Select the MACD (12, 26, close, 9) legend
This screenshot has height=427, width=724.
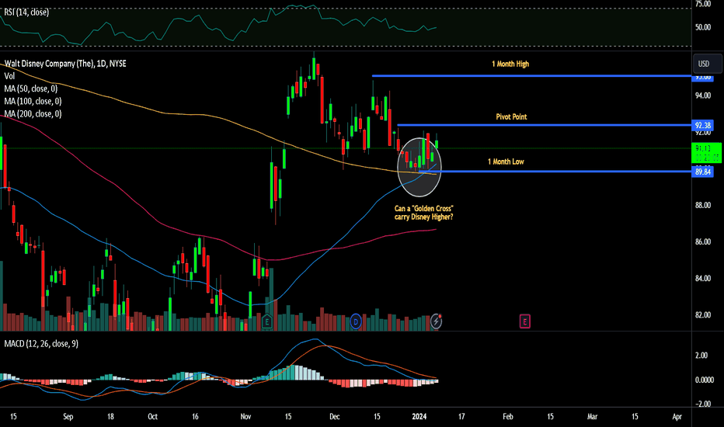(41, 343)
